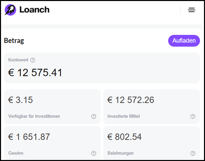The width and height of the screenshot is (205, 161).
Task: Select the Verfügbar für Investitionen label
Action: click(34, 116)
